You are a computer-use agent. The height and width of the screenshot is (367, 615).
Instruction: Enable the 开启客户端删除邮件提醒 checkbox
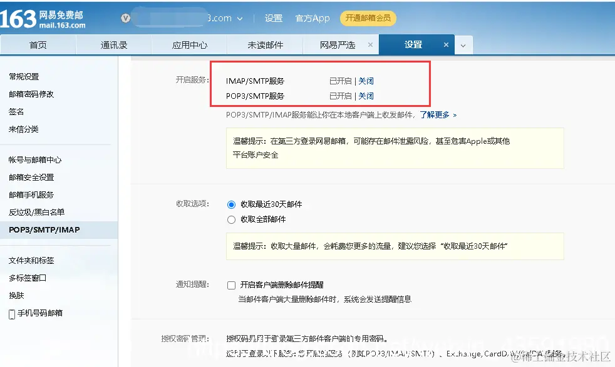click(x=231, y=284)
